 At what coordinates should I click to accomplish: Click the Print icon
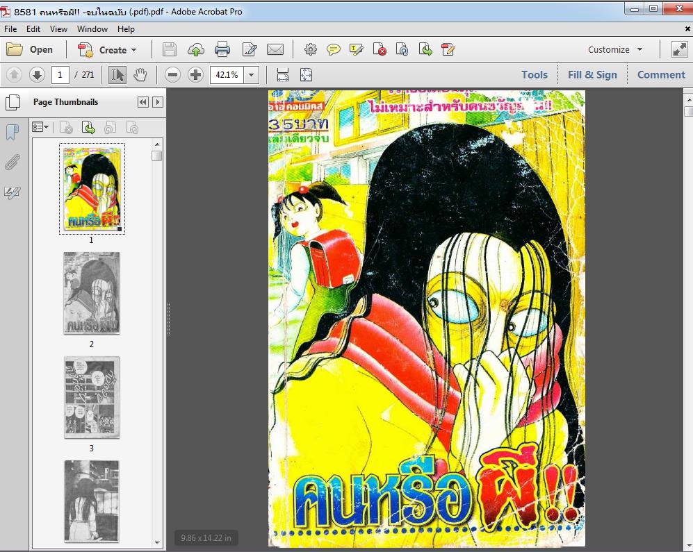222,49
